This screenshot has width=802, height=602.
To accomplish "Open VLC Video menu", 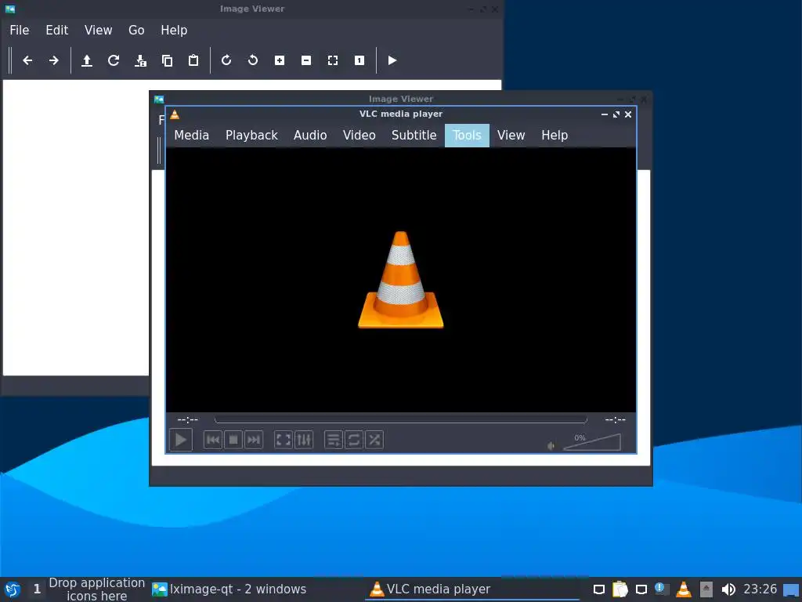I will point(359,135).
